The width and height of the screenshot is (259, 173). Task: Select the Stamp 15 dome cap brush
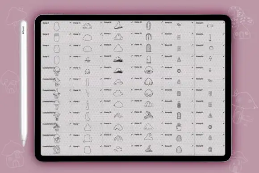click(87, 38)
